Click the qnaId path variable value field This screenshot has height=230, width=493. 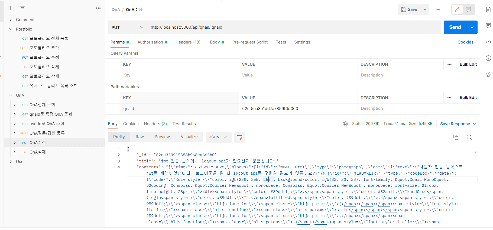coord(298,109)
